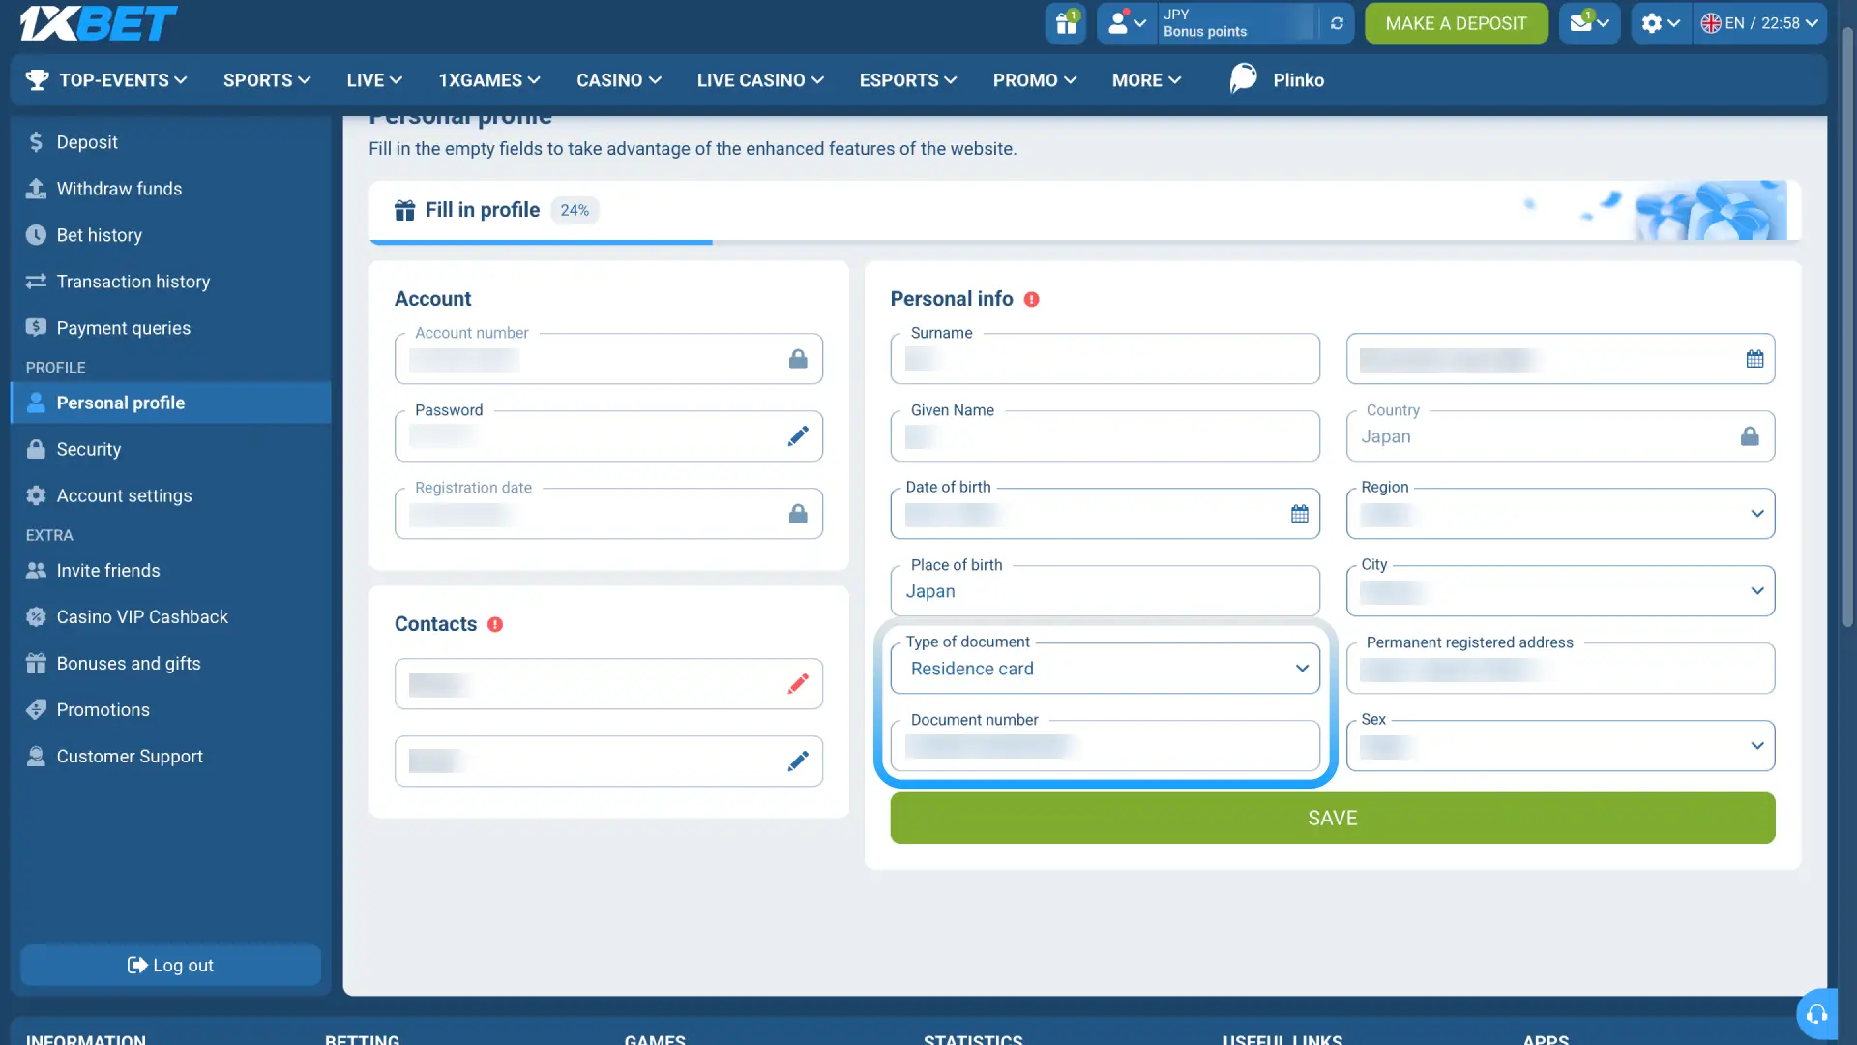Click the Personal info warning icon

point(1031,299)
